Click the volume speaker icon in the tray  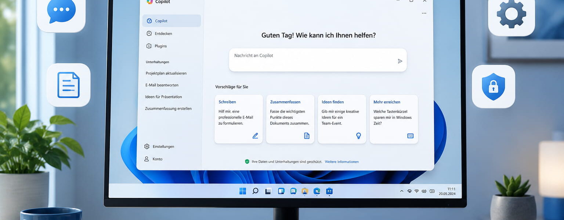(424, 191)
